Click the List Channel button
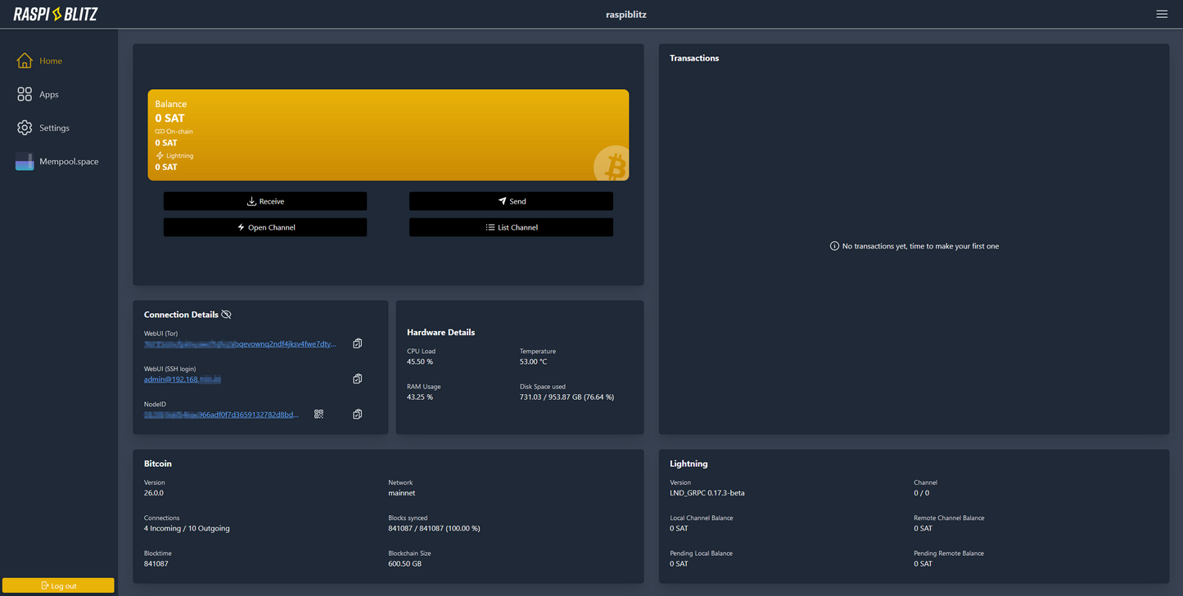Image resolution: width=1183 pixels, height=596 pixels. (x=511, y=227)
